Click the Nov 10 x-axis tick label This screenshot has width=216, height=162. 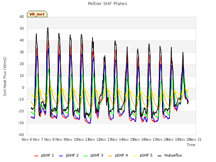pyautogui.click(x=72, y=139)
